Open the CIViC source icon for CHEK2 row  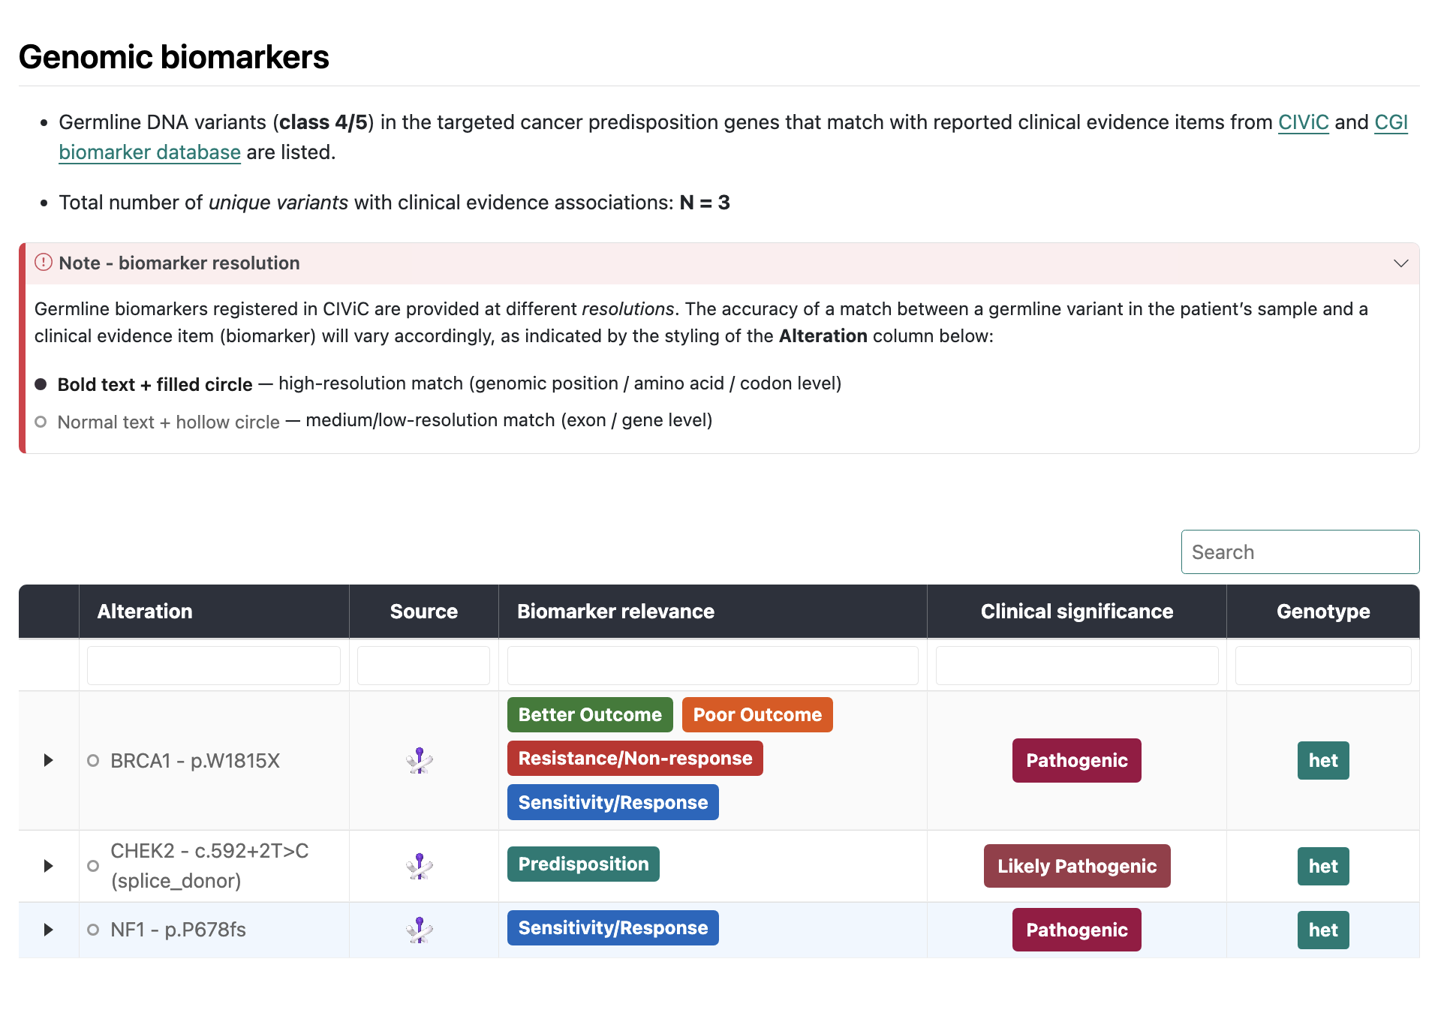click(x=420, y=866)
